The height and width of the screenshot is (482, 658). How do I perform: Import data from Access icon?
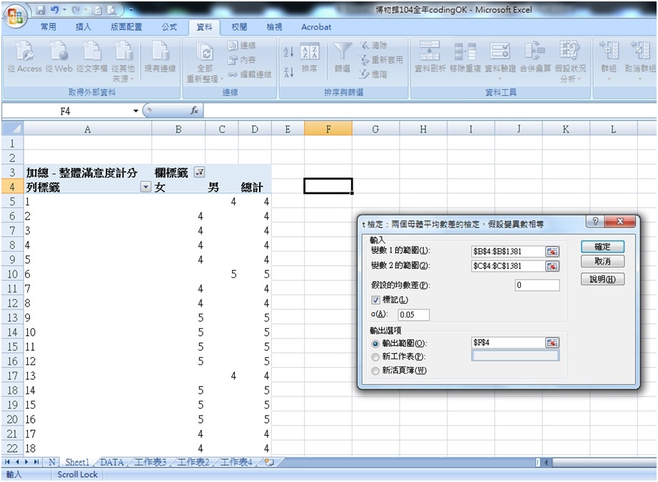click(24, 51)
